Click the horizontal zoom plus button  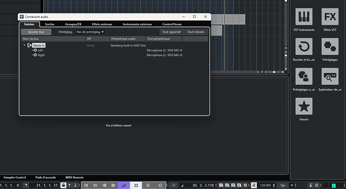click(x=283, y=72)
